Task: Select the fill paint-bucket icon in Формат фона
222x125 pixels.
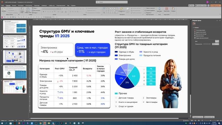Action: click(x=194, y=24)
